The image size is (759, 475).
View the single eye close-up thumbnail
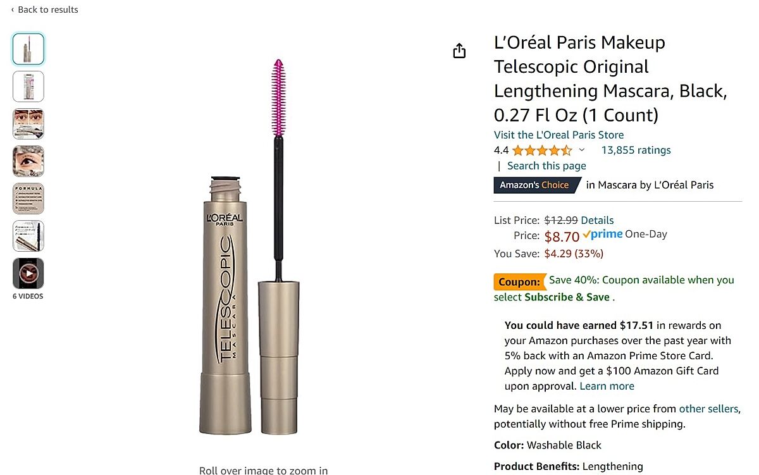28,161
